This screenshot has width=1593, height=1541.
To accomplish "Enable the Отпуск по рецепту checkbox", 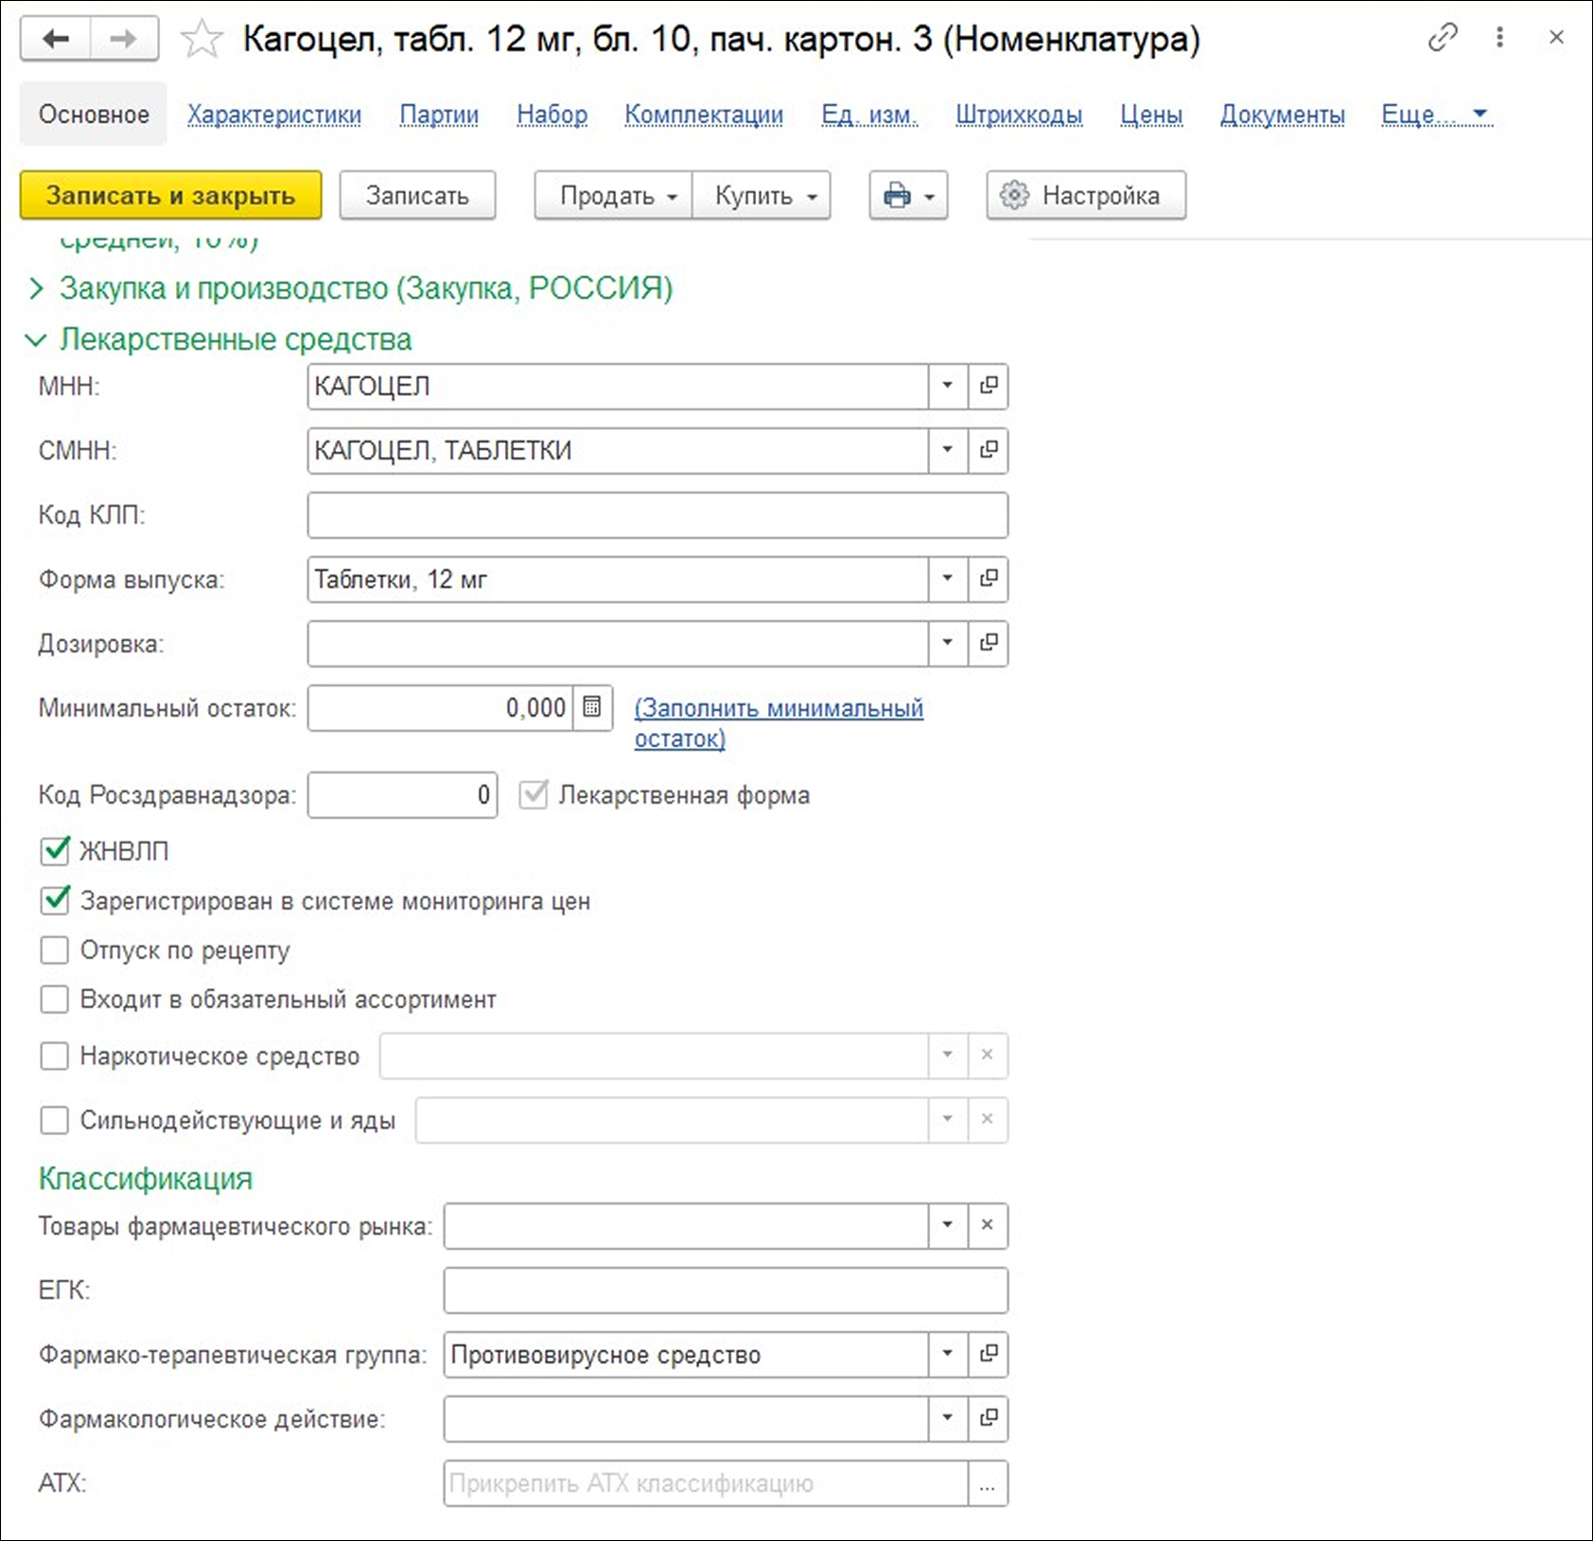I will (x=55, y=950).
